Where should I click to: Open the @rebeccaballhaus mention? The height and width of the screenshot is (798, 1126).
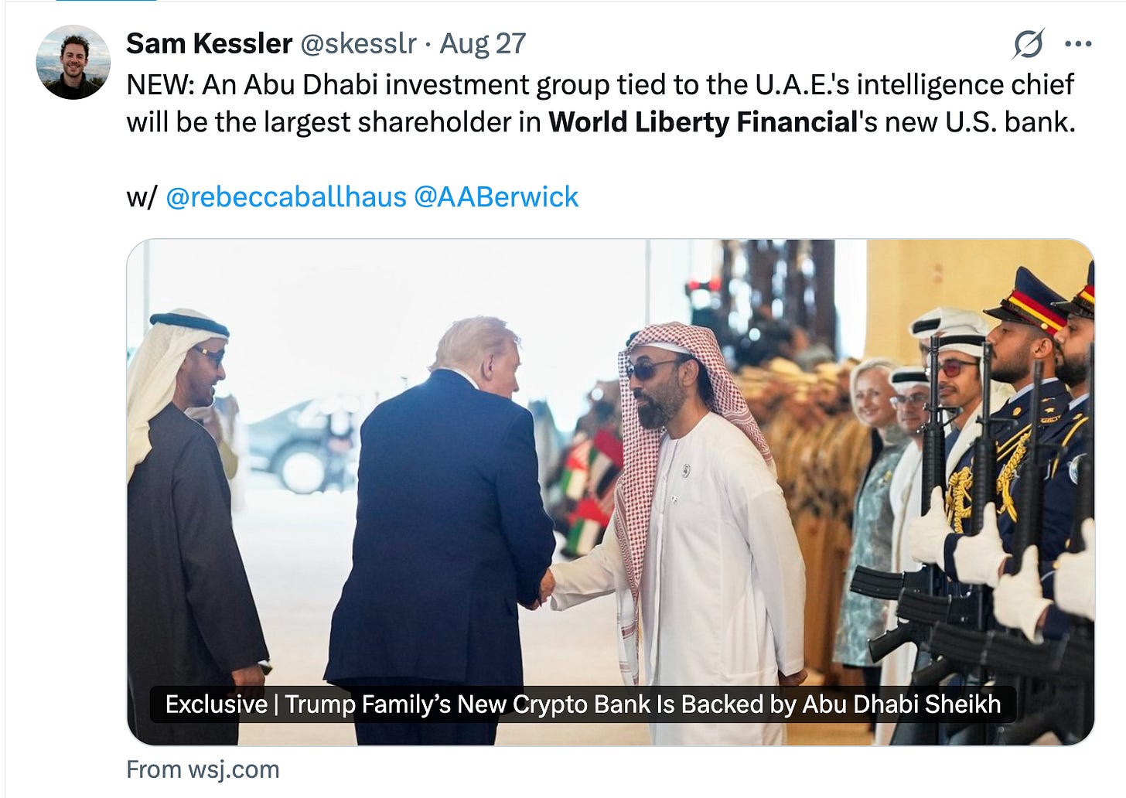(x=286, y=197)
